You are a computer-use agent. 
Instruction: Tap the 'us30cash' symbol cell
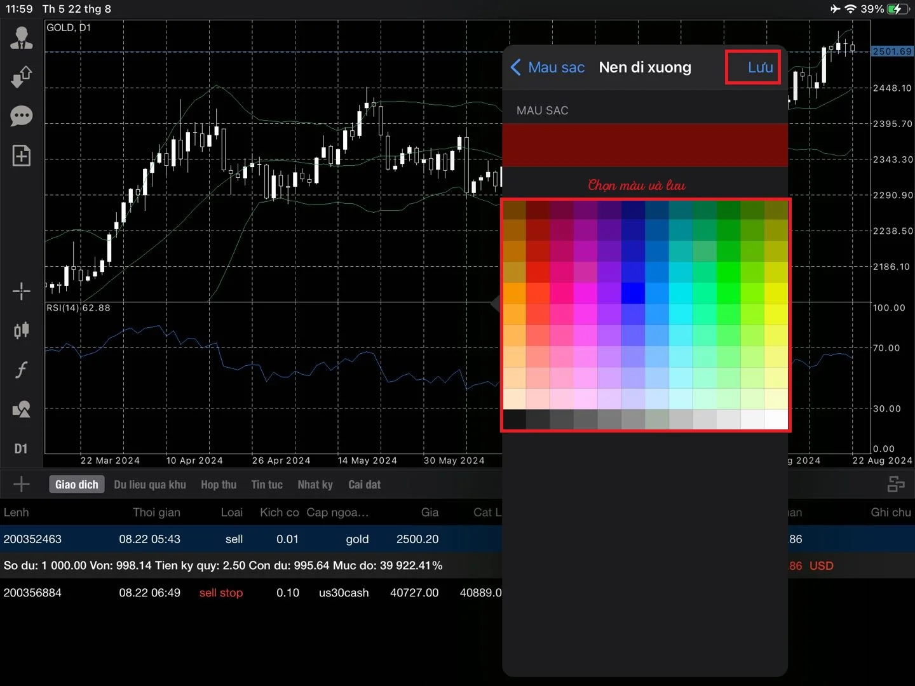pos(344,593)
